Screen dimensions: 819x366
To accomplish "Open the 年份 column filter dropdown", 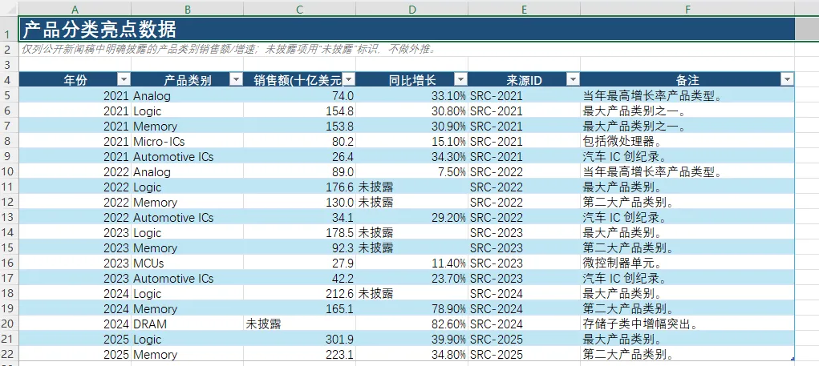I will pos(124,80).
